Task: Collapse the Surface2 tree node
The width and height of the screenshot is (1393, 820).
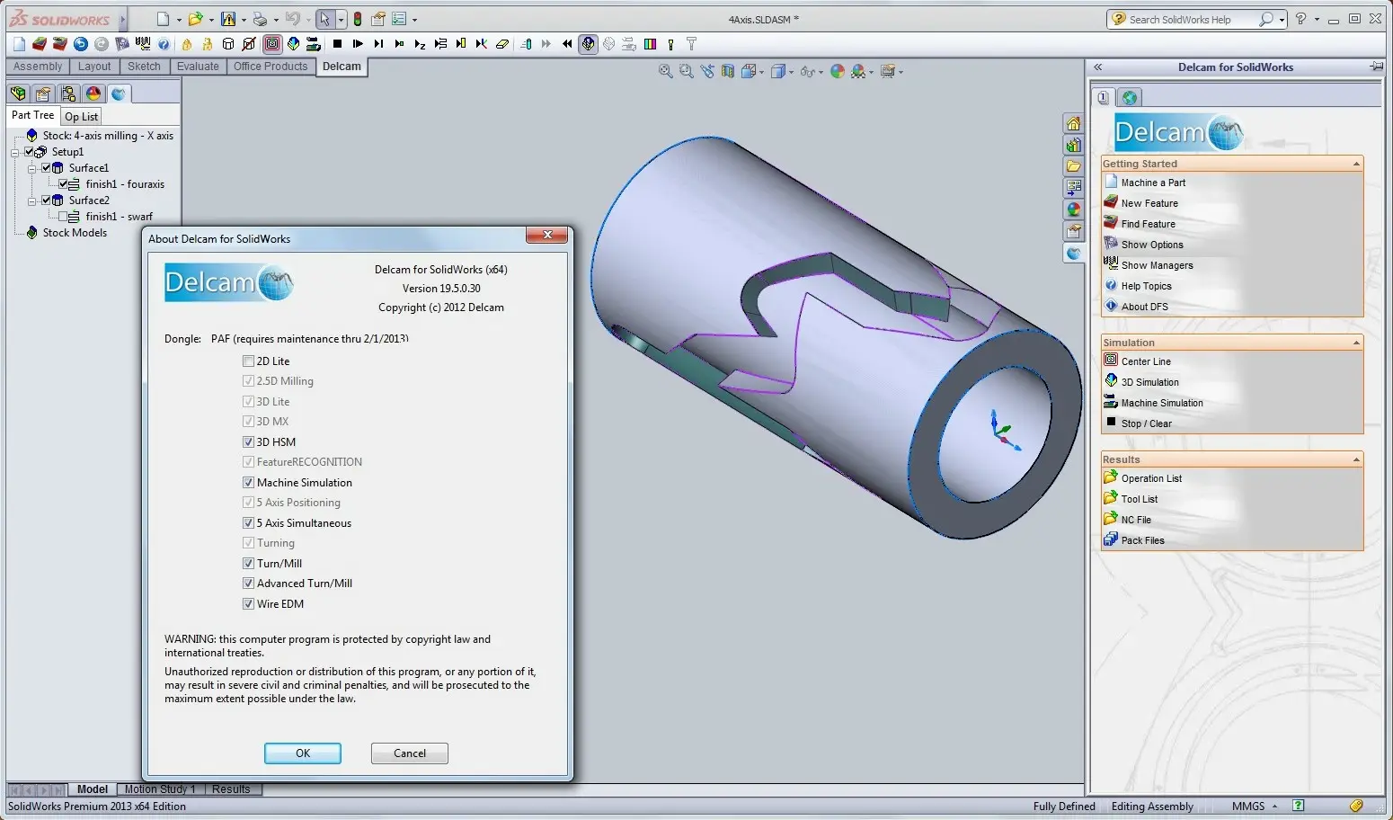Action: 32,201
